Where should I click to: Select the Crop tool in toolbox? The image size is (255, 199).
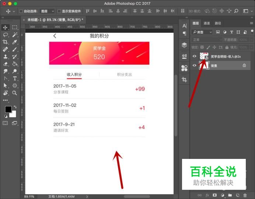click(5, 42)
